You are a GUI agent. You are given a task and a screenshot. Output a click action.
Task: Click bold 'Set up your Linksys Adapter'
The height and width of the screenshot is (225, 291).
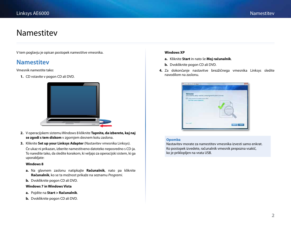tap(61, 143)
